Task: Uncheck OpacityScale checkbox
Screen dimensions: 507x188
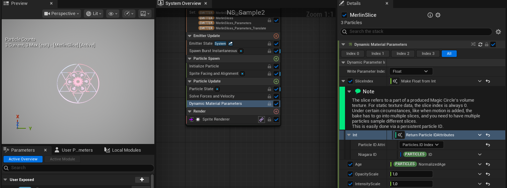Action: [x=350, y=174]
